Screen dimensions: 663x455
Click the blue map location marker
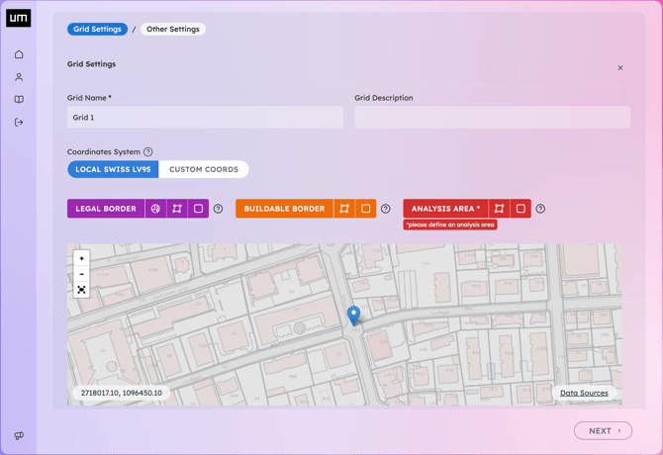click(353, 316)
